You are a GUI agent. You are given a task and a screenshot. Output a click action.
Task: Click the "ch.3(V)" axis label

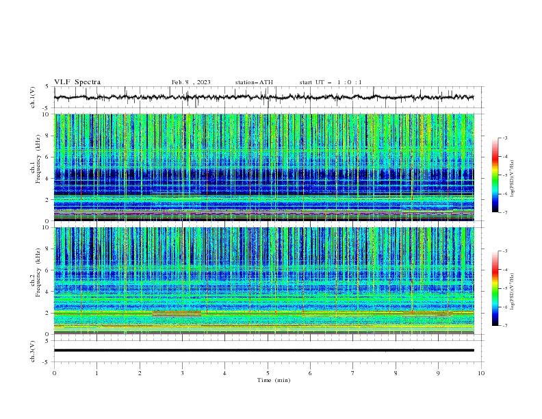click(32, 351)
